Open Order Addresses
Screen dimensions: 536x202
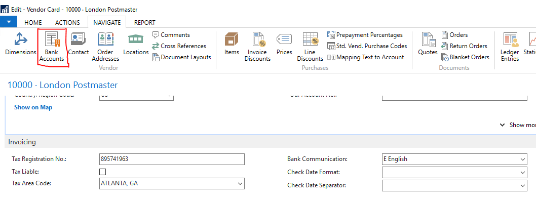click(105, 47)
